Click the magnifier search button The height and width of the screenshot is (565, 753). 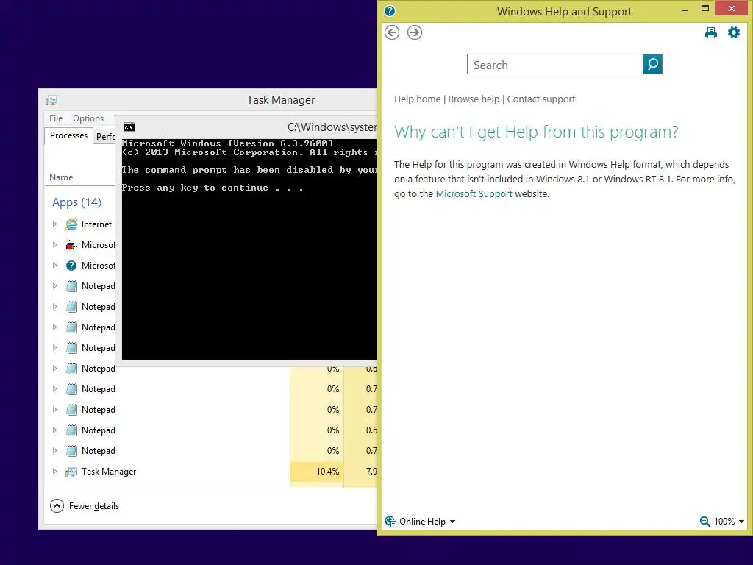pos(652,64)
